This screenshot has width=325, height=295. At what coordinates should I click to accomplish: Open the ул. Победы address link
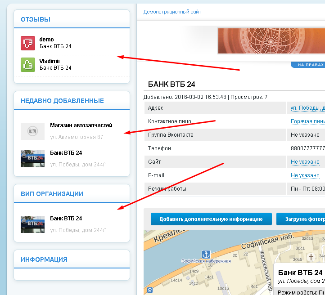point(307,108)
